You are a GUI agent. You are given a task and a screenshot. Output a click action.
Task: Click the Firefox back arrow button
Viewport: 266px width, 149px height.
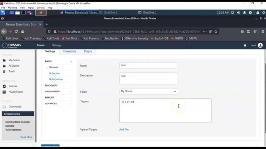4,31
